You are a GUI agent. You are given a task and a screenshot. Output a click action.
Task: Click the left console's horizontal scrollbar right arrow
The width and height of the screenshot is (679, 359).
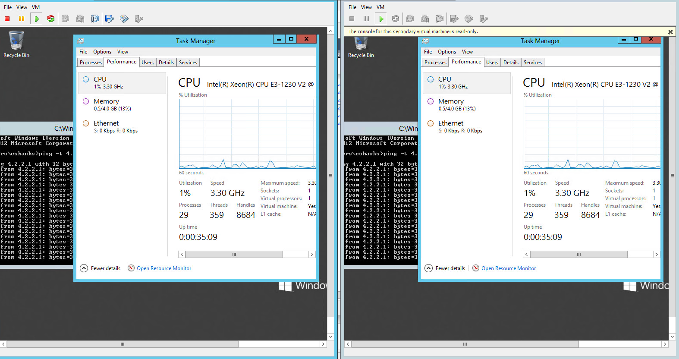coord(323,344)
